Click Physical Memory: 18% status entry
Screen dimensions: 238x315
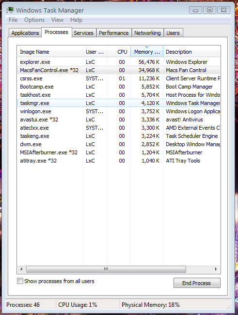tap(150, 305)
